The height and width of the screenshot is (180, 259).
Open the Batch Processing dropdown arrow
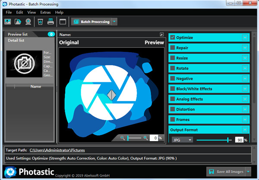click(114, 22)
